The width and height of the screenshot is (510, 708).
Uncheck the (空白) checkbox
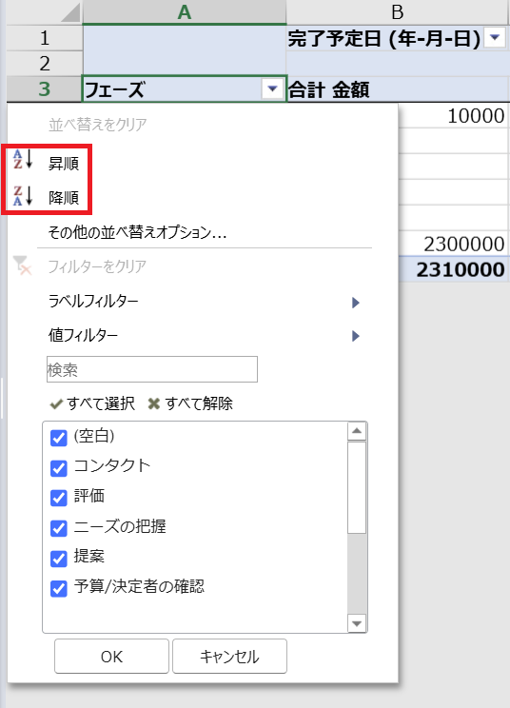tap(59, 438)
